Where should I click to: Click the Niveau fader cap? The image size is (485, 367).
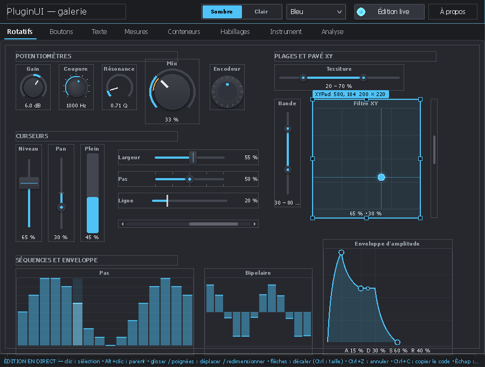click(x=29, y=183)
